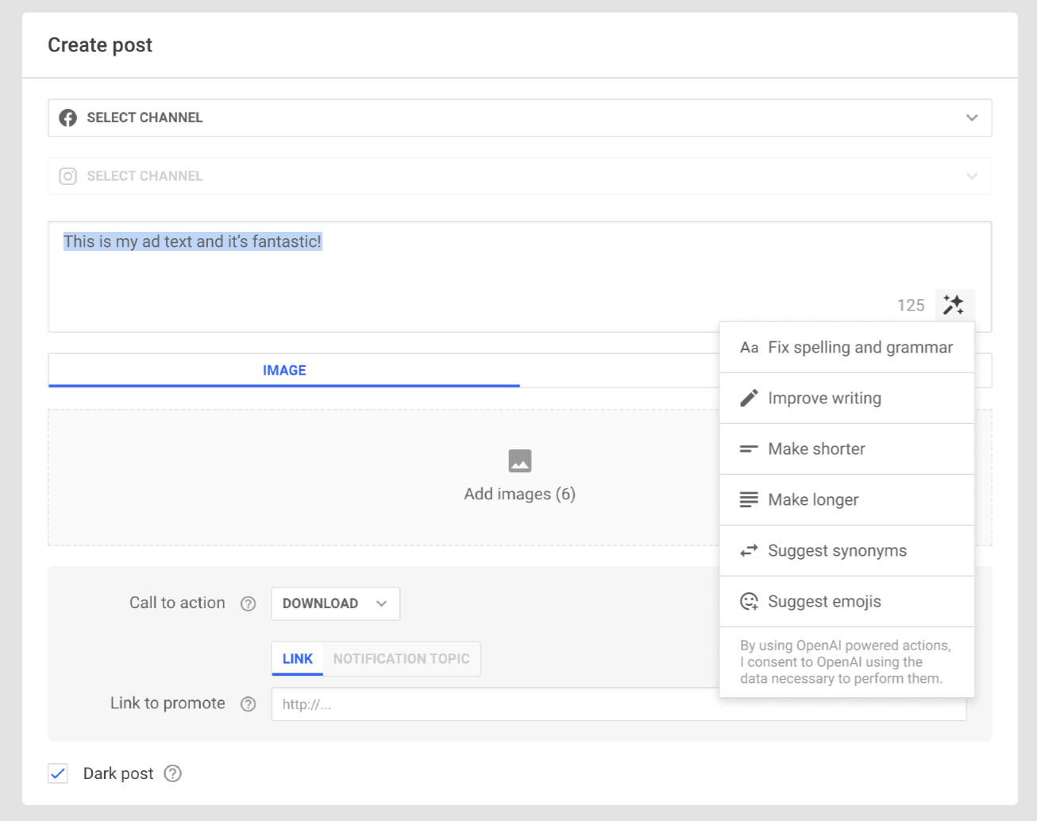The image size is (1037, 821).
Task: Click the Instagram logo icon
Action: tap(68, 176)
